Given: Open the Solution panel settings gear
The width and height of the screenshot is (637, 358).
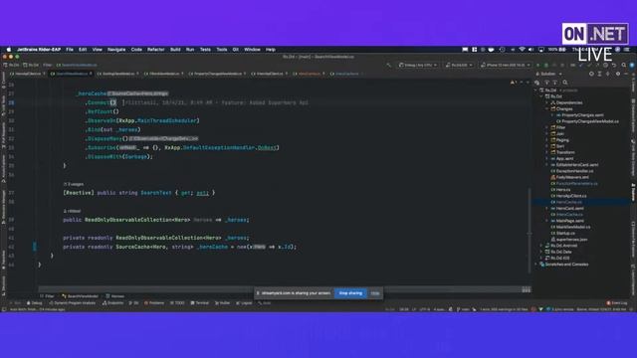Looking at the screenshot, I should pyautogui.click(x=618, y=74).
